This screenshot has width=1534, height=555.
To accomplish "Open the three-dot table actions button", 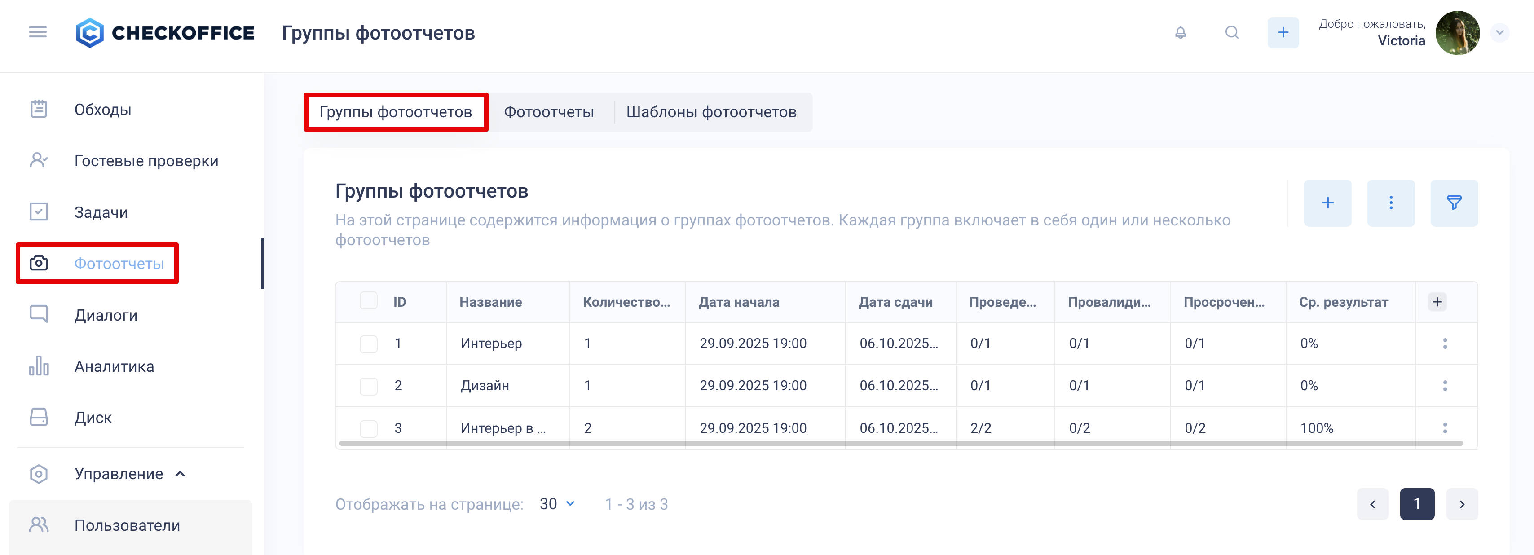I will pos(1390,203).
